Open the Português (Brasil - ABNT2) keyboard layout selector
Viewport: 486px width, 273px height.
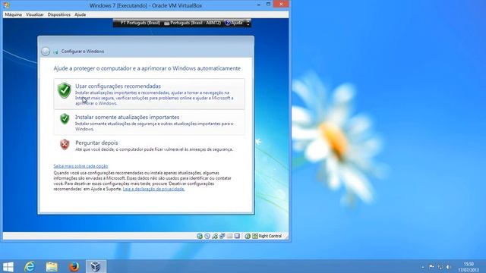[x=192, y=23]
